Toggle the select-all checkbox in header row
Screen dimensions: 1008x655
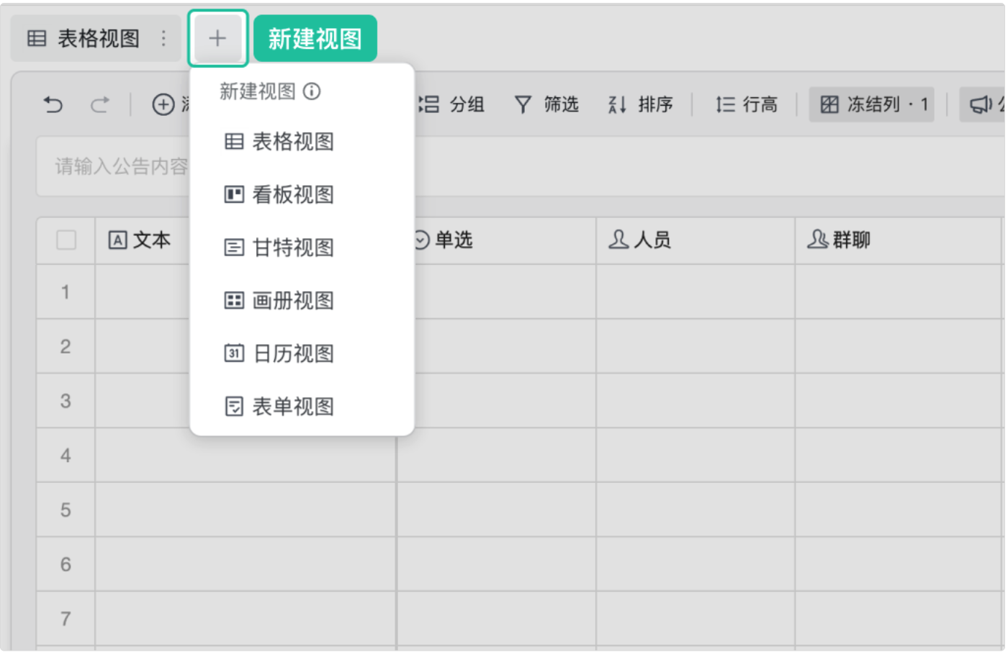[x=66, y=240]
